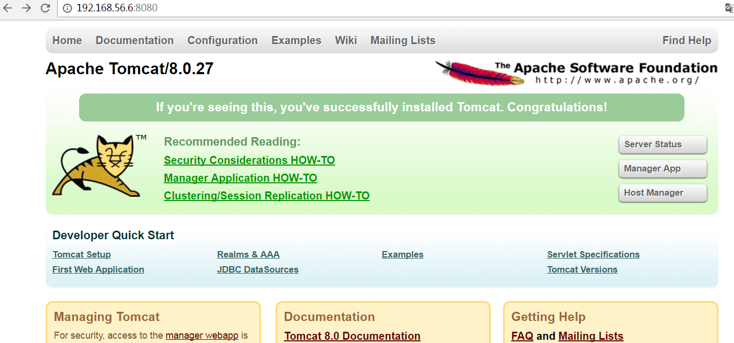Open Security Considerations HOW-TO link
Image resolution: width=734 pixels, height=343 pixels.
(249, 160)
